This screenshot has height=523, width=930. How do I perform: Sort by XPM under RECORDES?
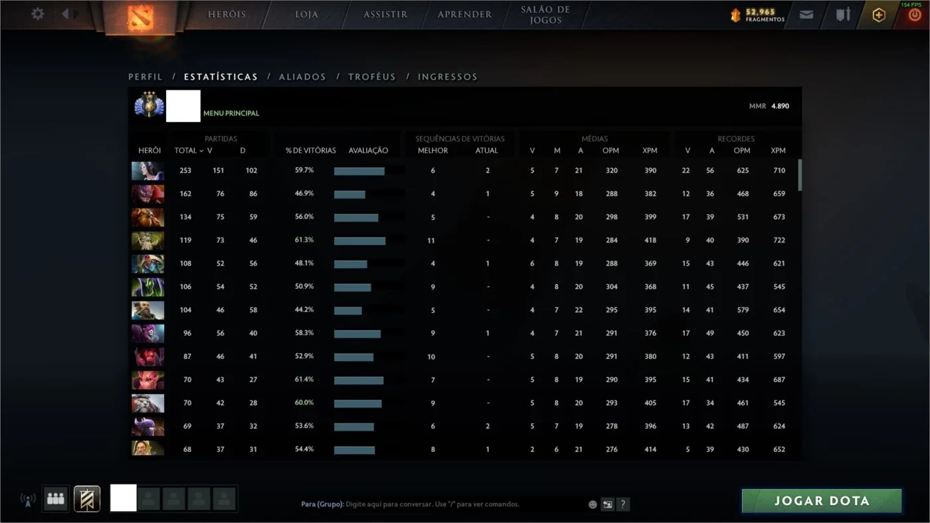(778, 151)
